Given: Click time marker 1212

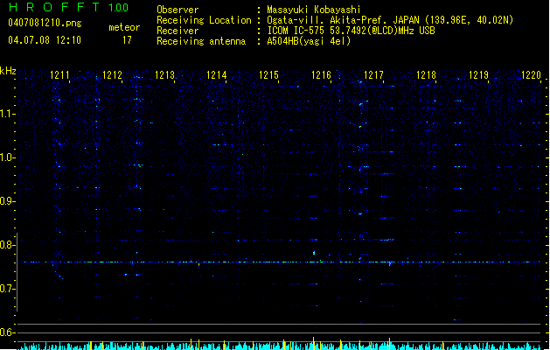Looking at the screenshot, I should pyautogui.click(x=112, y=75).
